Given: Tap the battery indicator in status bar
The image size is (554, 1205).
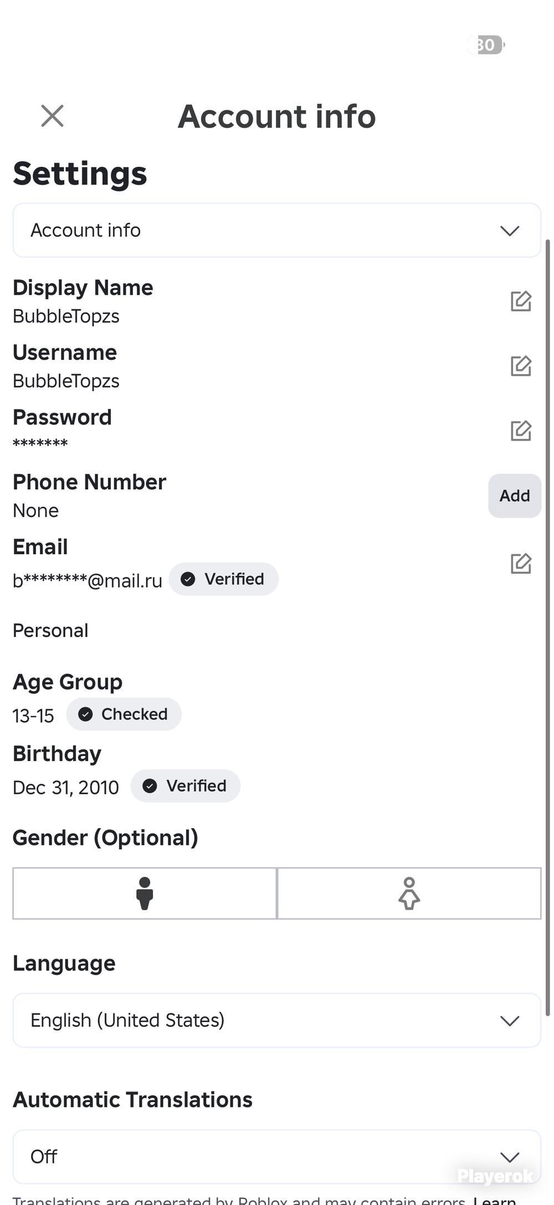Looking at the screenshot, I should 487,45.
